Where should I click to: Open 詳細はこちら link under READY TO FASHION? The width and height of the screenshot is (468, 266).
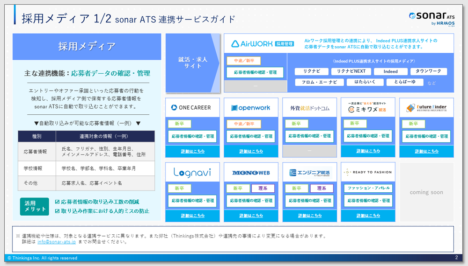click(368, 216)
